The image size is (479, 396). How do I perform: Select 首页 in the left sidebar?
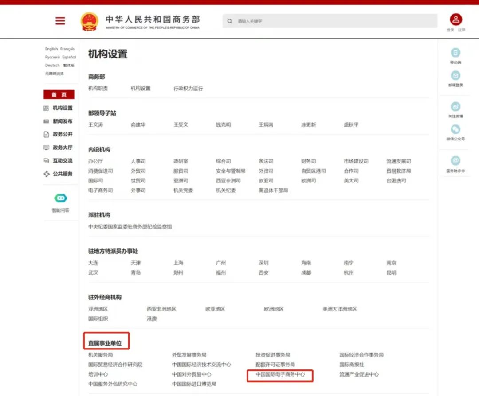(x=59, y=95)
